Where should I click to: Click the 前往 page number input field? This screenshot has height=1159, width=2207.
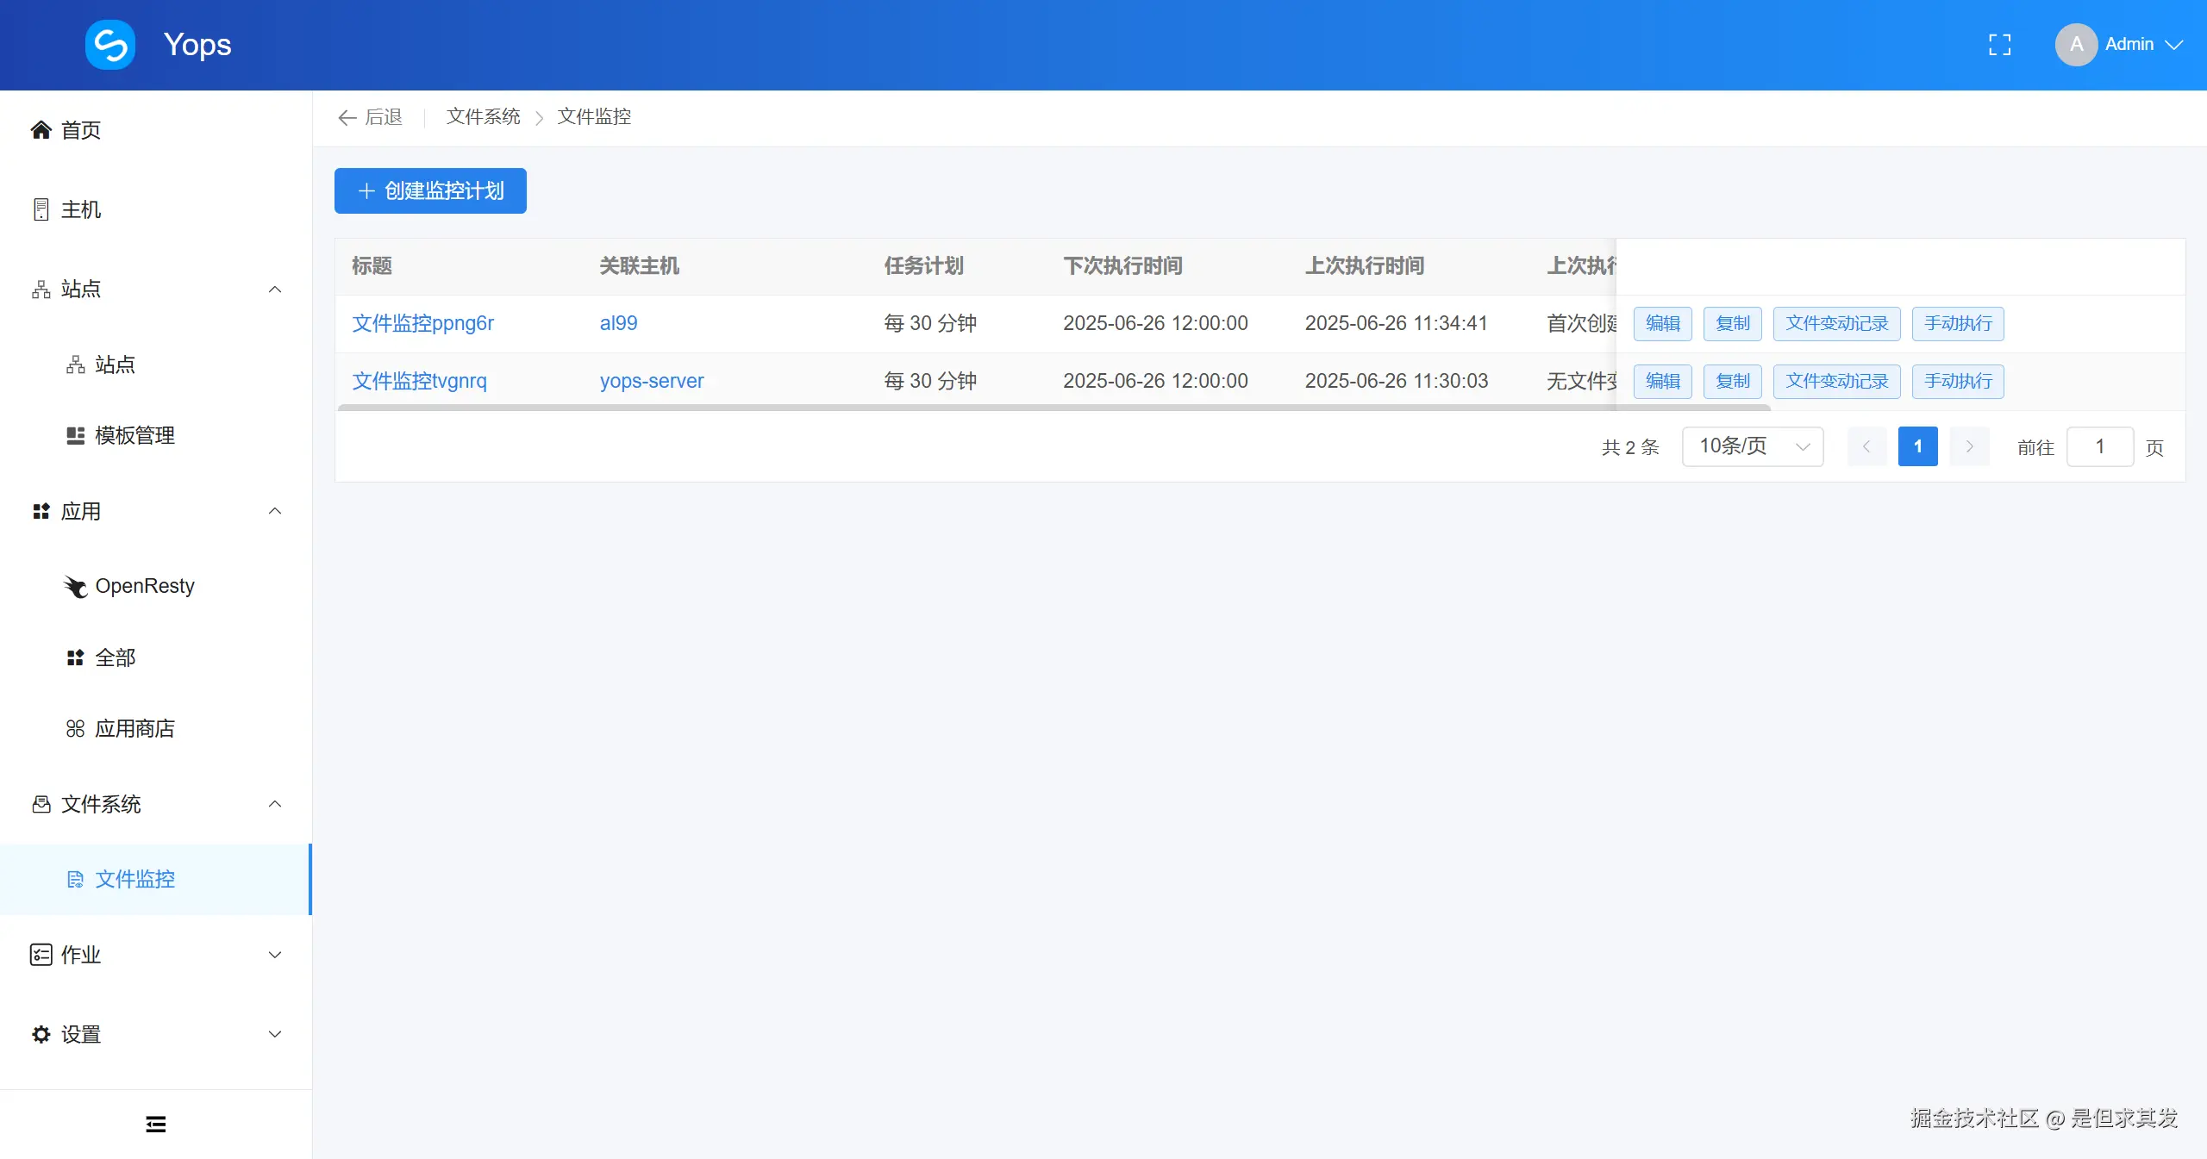(2100, 446)
